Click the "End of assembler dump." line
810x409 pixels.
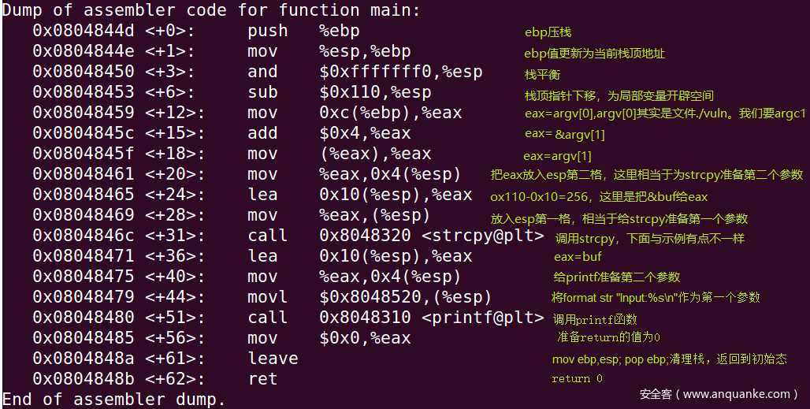pos(114,400)
